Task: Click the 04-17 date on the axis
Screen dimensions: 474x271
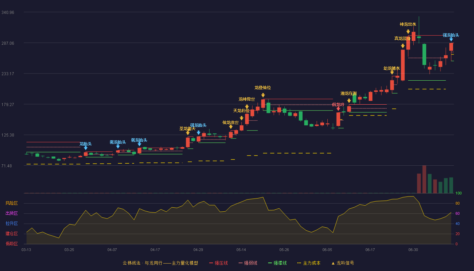Action: coord(155,250)
